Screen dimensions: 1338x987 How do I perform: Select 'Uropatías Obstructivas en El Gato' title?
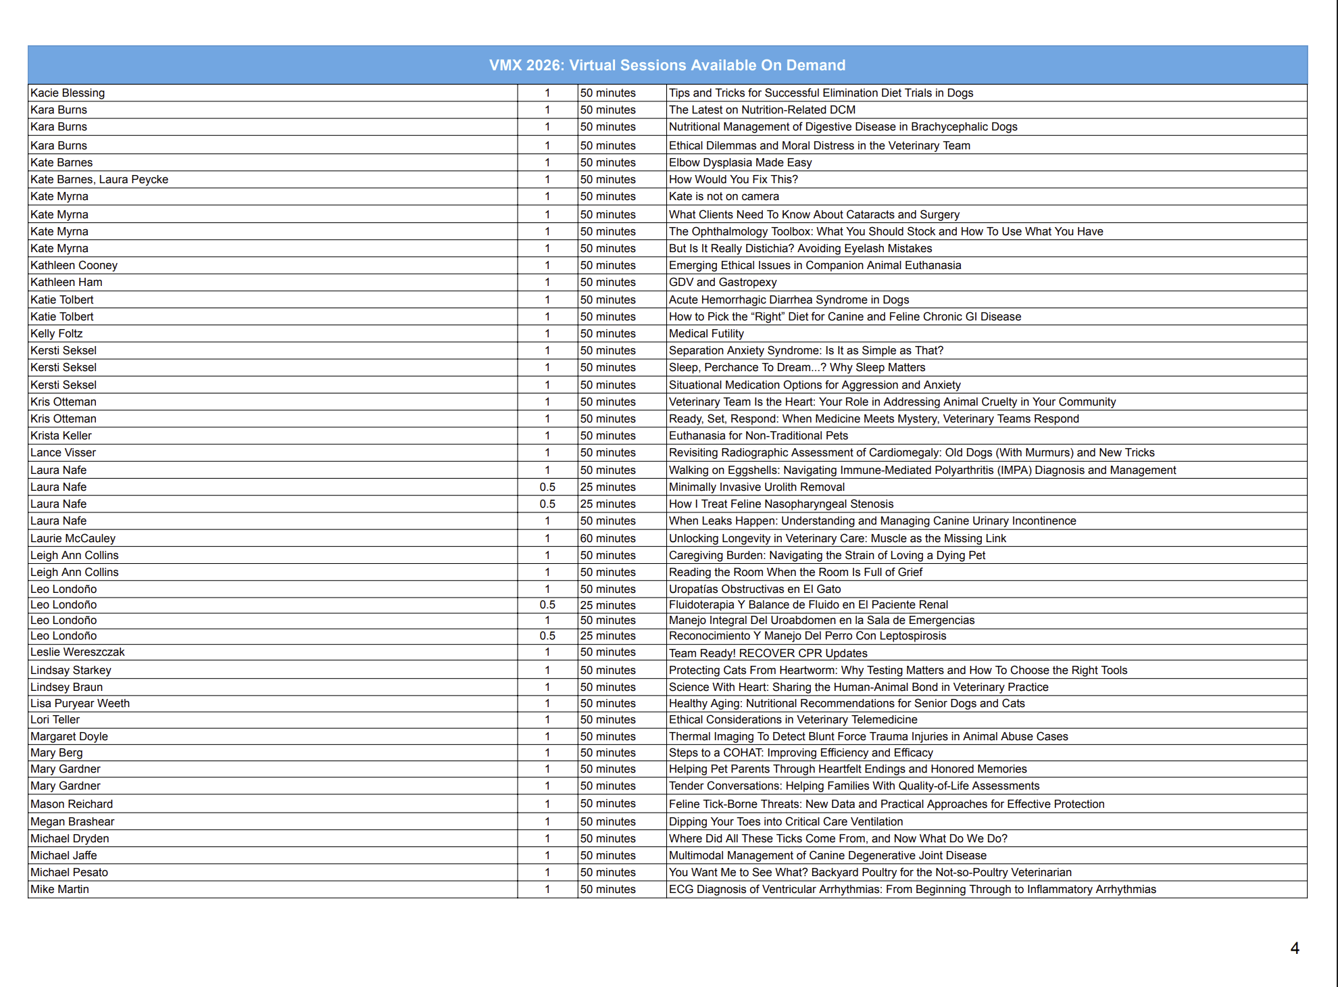(x=755, y=589)
